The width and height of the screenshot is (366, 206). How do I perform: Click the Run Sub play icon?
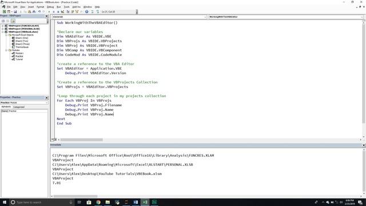49,11
